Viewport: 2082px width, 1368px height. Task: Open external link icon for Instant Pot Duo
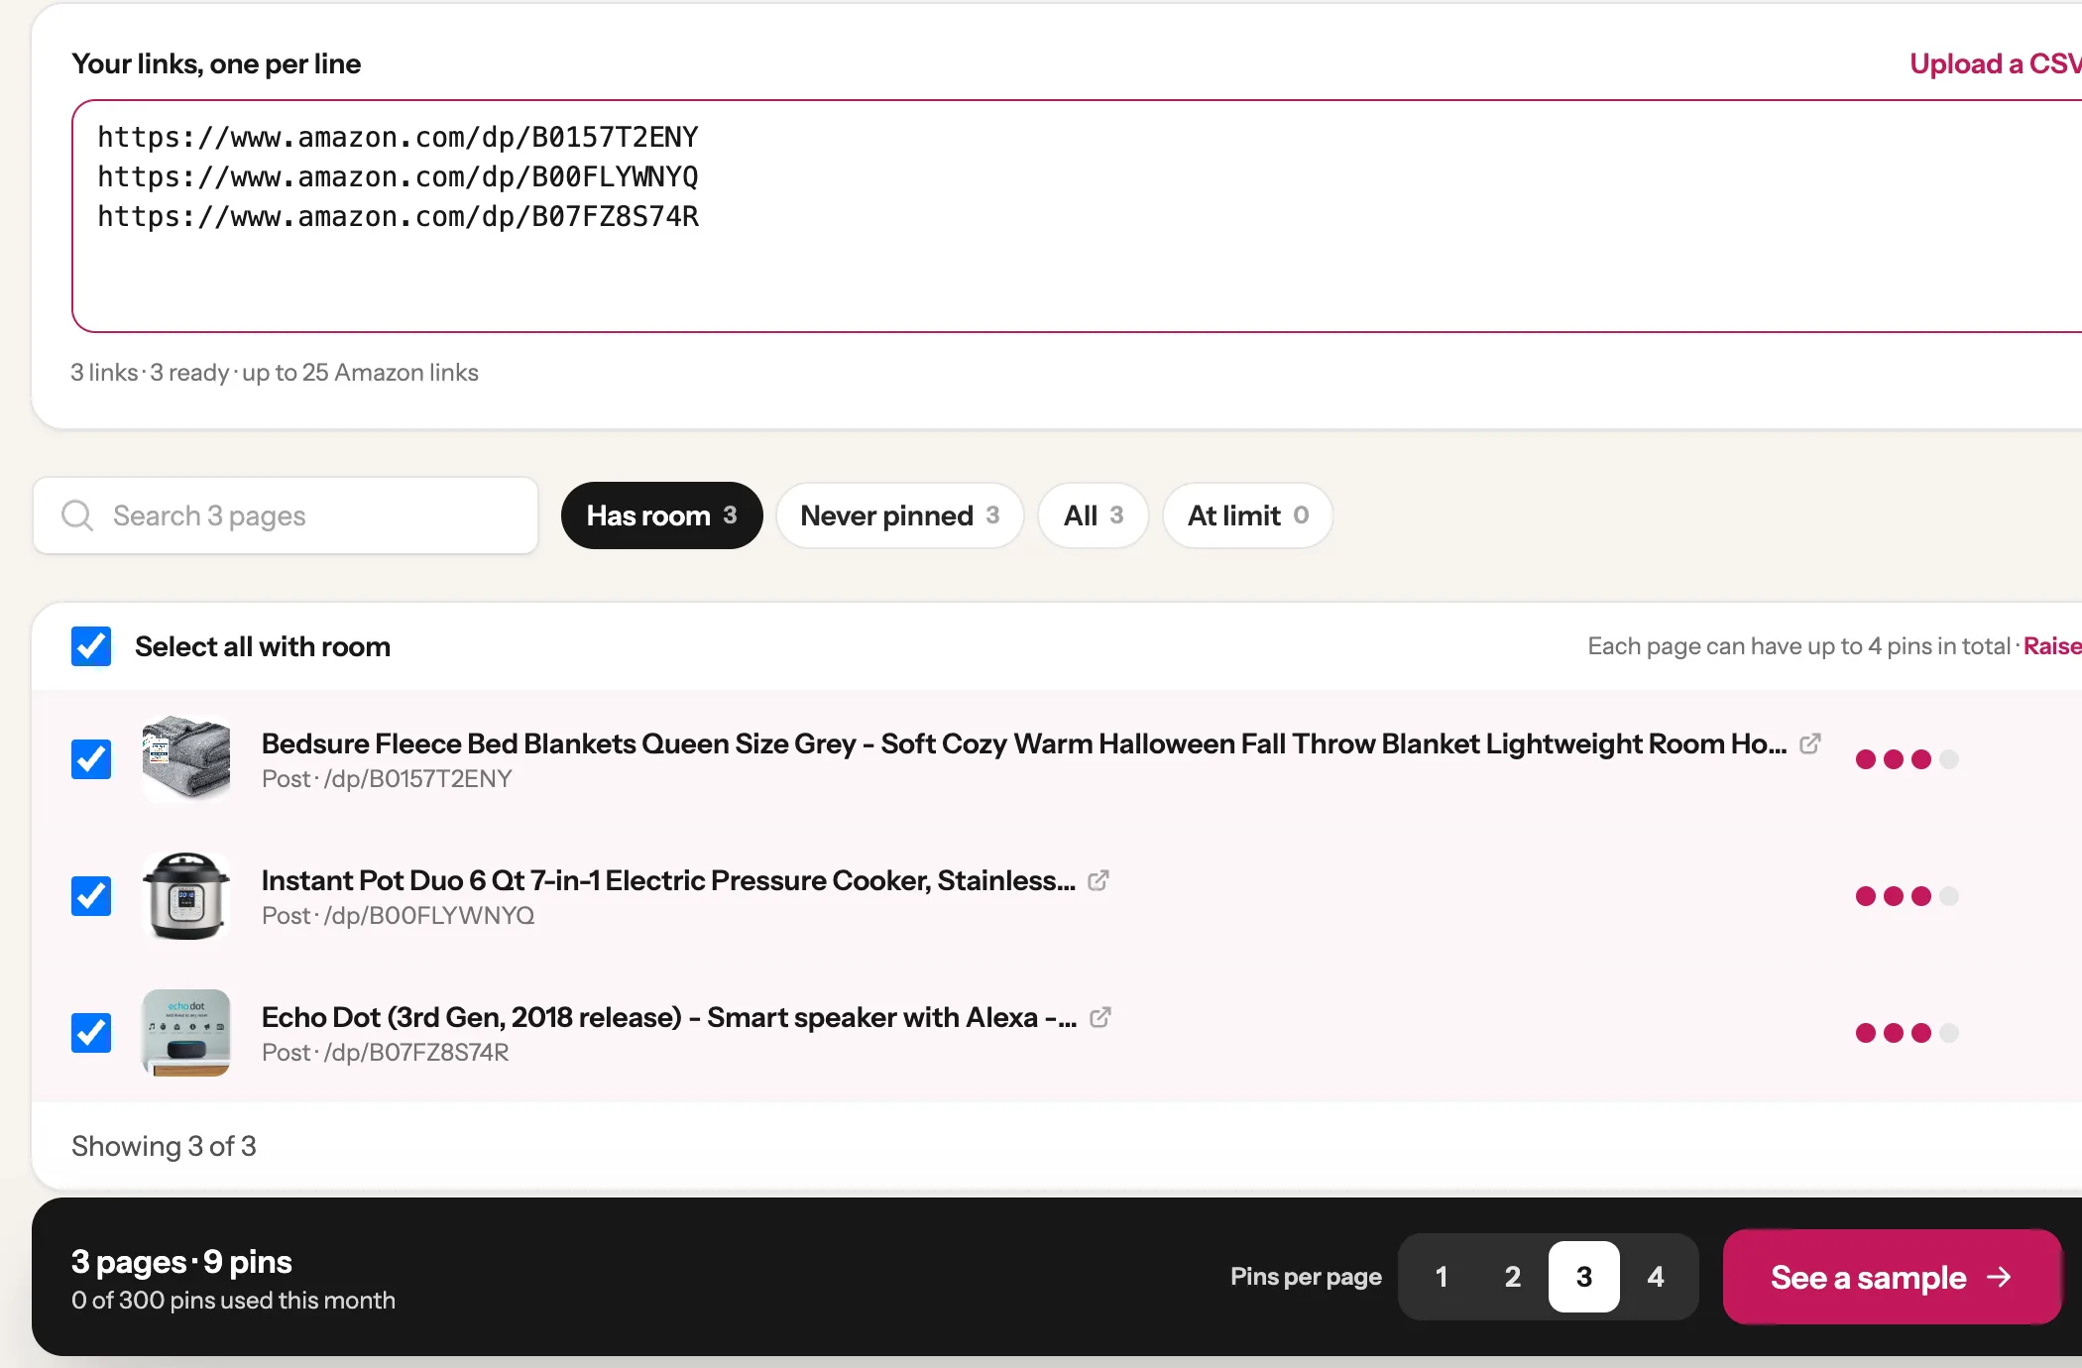[1098, 880]
